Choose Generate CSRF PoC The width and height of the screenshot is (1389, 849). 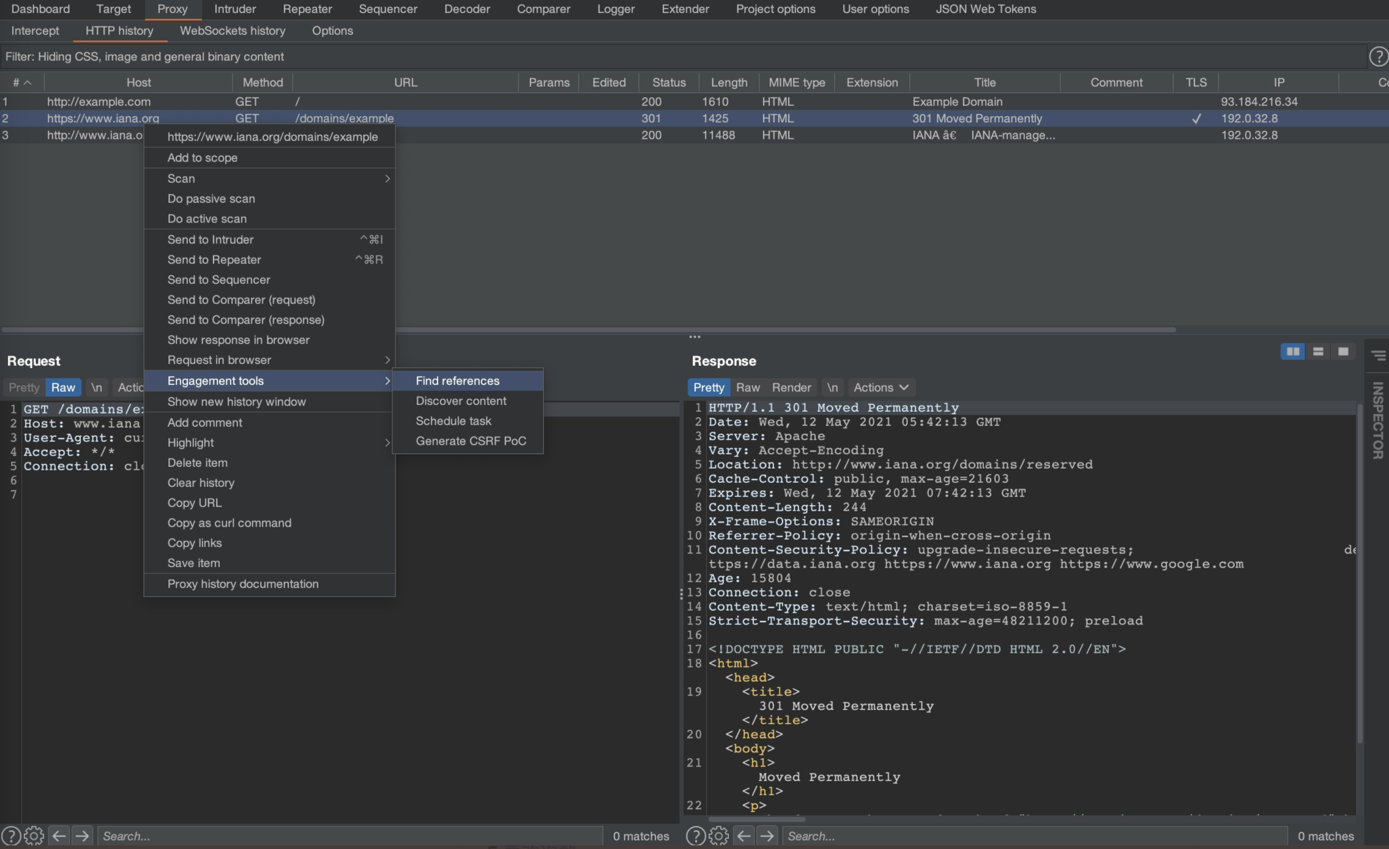click(x=467, y=441)
